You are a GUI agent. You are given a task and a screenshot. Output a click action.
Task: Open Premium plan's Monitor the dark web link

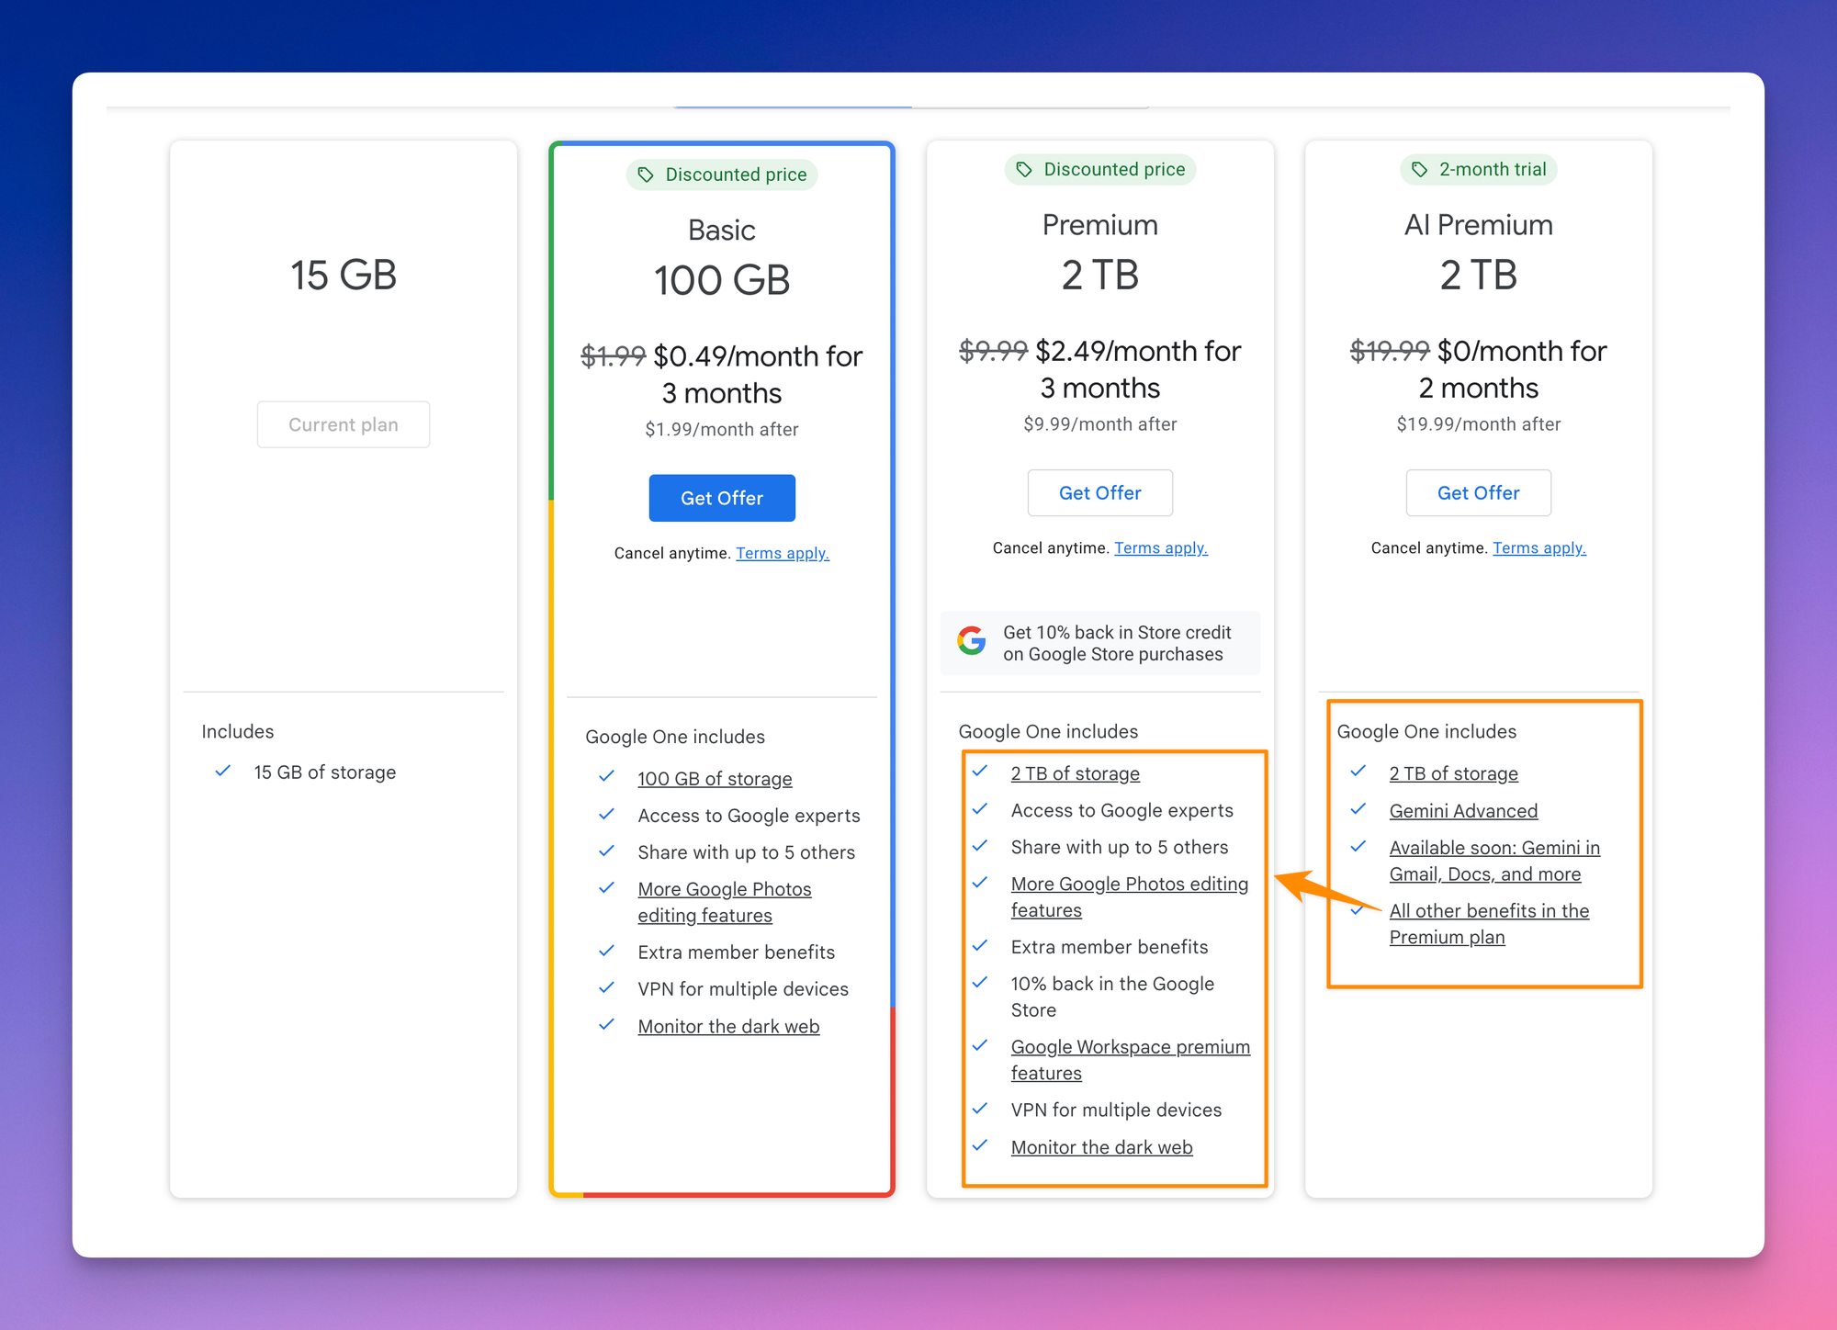(1101, 1147)
